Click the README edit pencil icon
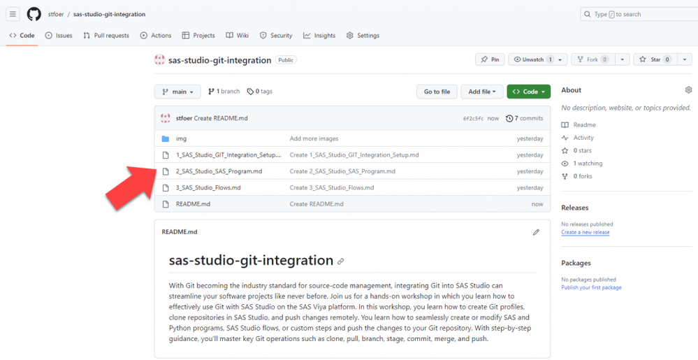Viewport: 698px width, 360px height. point(536,232)
